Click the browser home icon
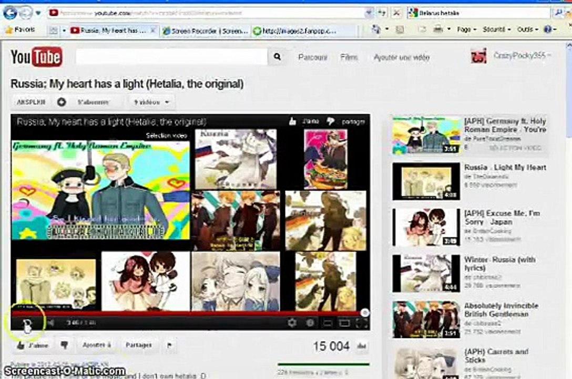This screenshot has height=379, width=572. tap(376, 29)
